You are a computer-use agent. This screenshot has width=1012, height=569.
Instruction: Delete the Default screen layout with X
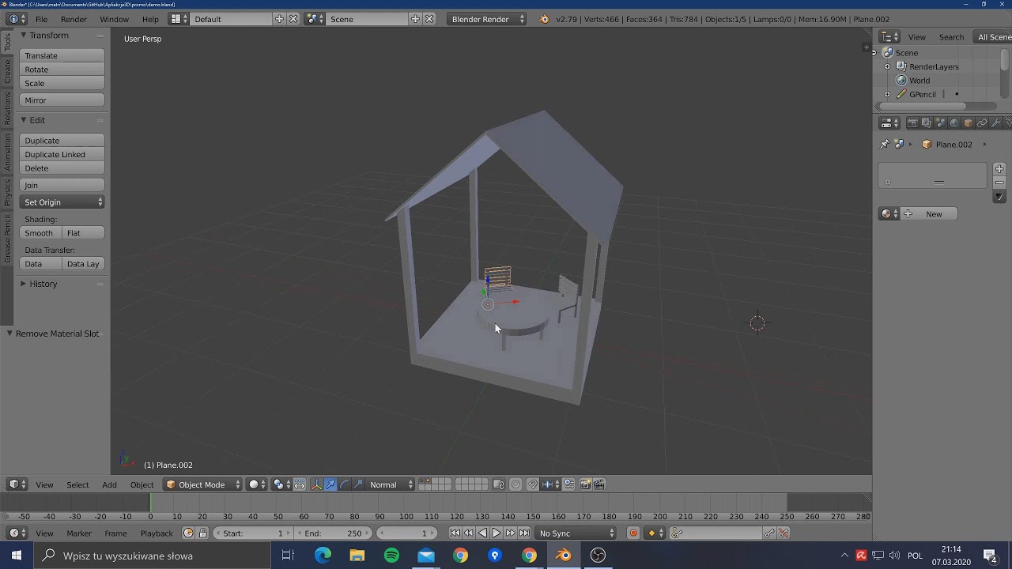pos(293,19)
